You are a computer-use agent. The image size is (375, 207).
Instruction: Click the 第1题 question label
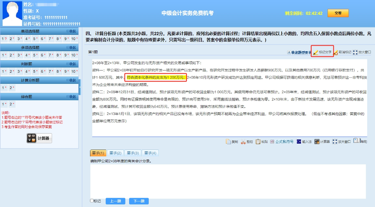pyautogui.click(x=93, y=52)
